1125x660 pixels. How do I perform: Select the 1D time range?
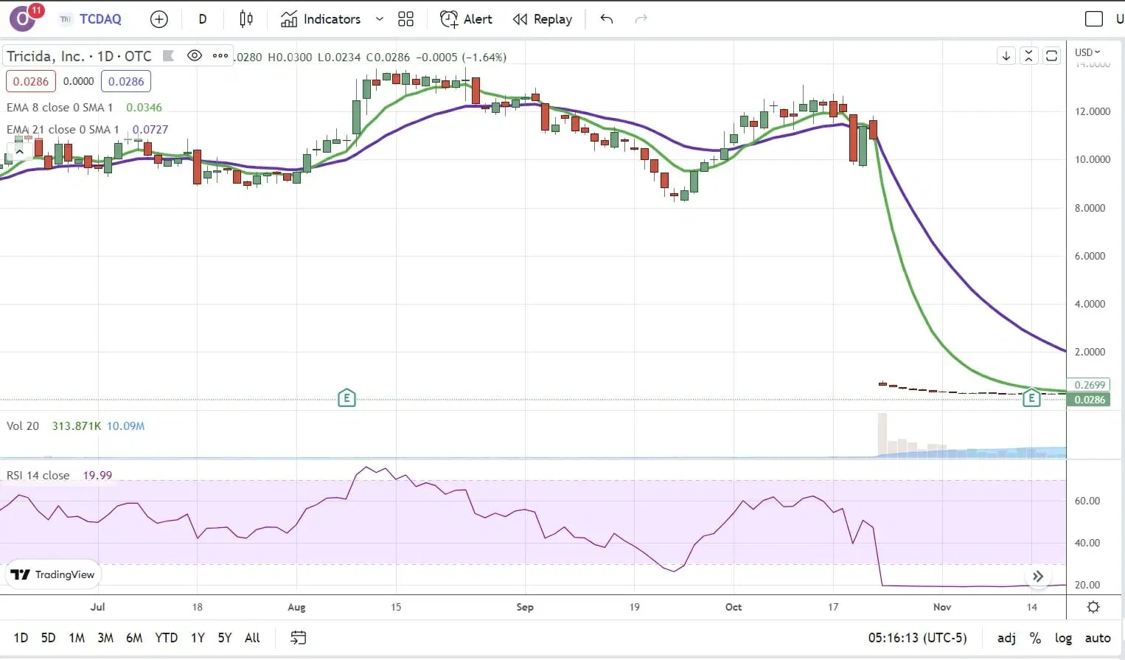[x=21, y=638]
